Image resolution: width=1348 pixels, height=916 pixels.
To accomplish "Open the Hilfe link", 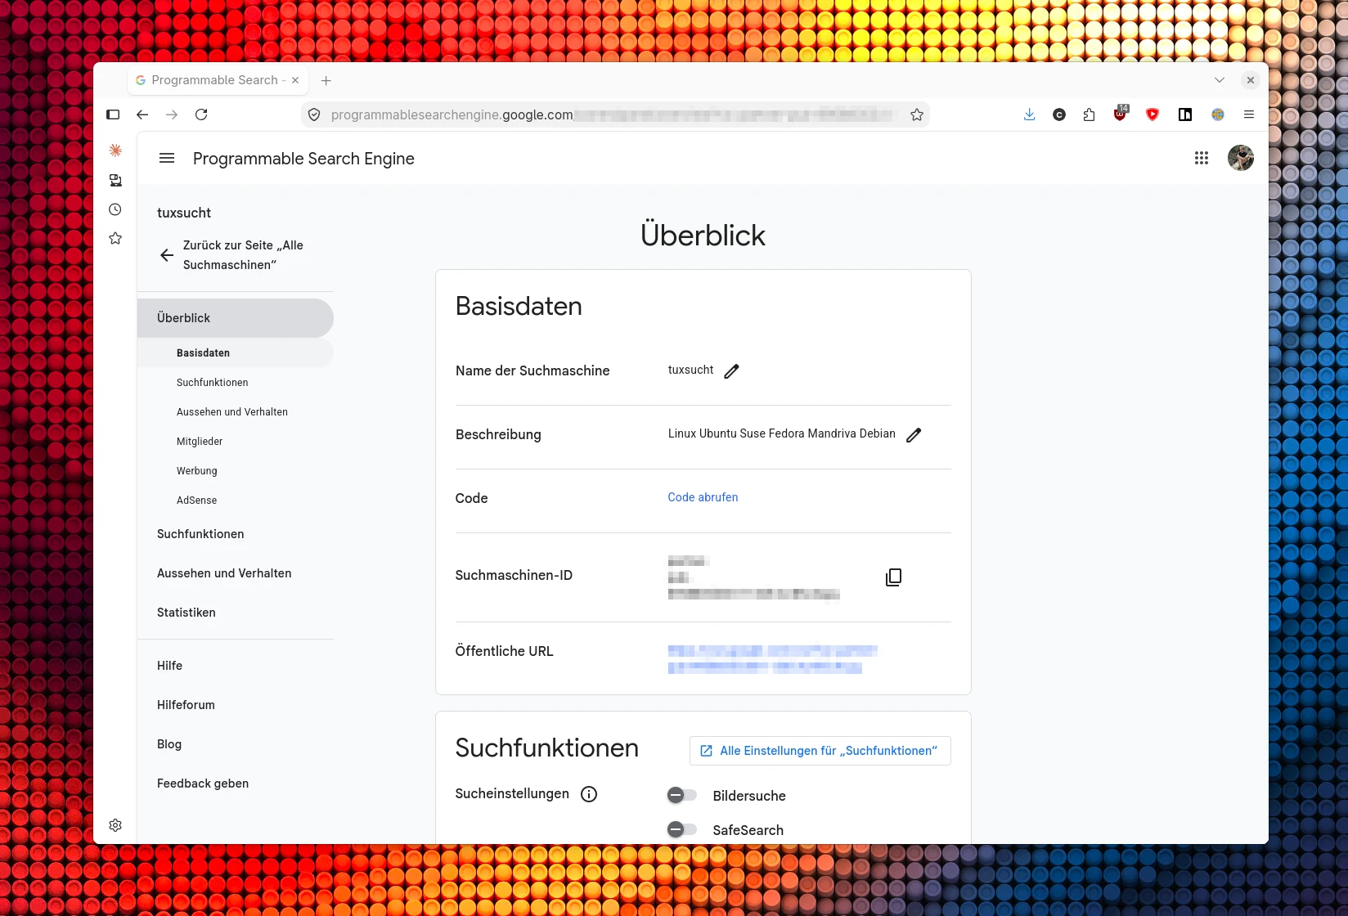I will point(170,666).
